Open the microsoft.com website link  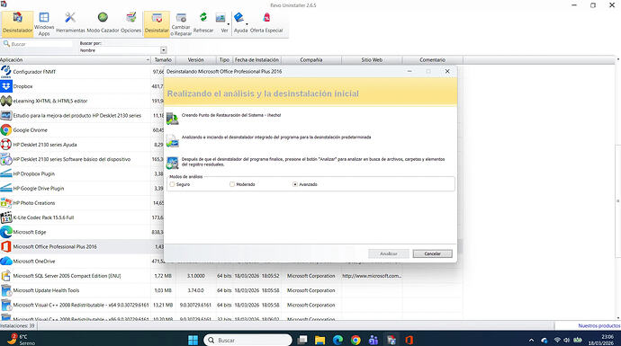click(372, 276)
